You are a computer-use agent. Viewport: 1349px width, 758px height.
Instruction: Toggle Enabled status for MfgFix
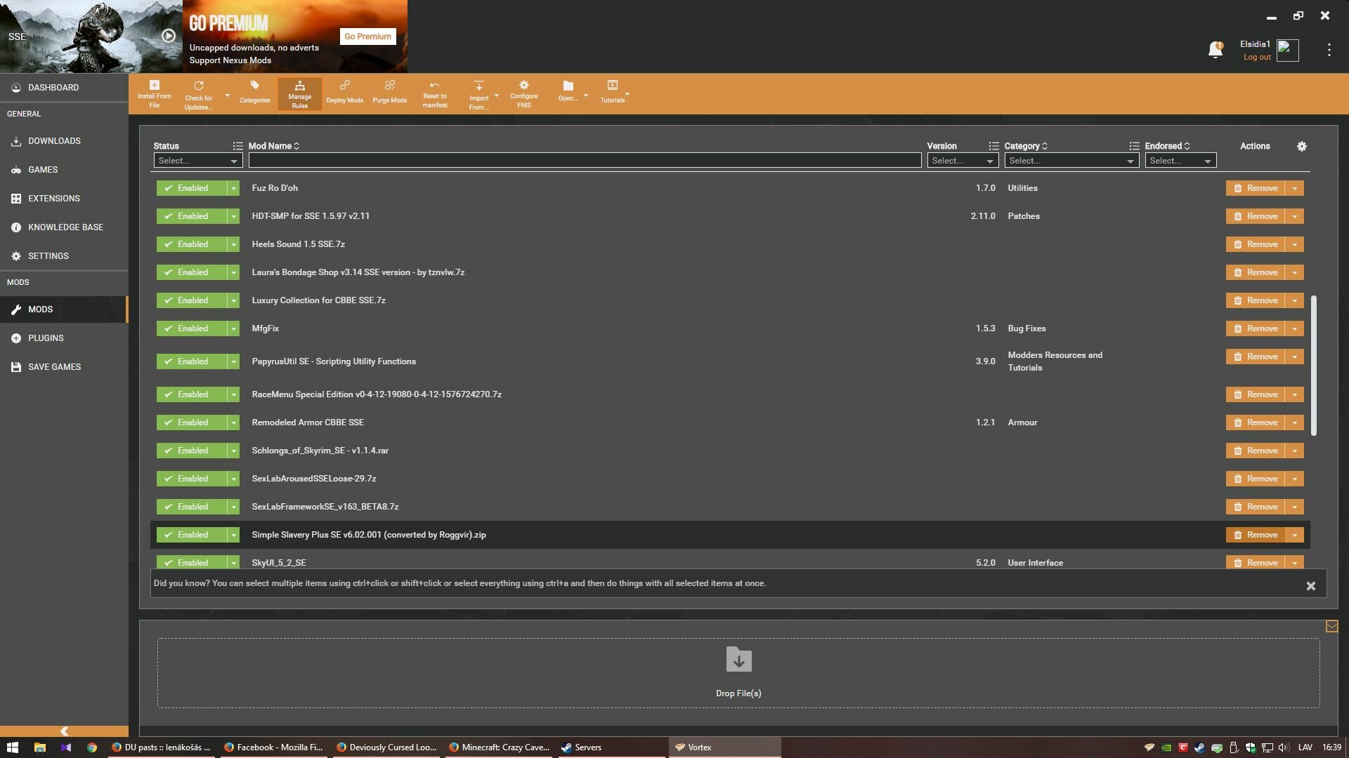pos(191,328)
